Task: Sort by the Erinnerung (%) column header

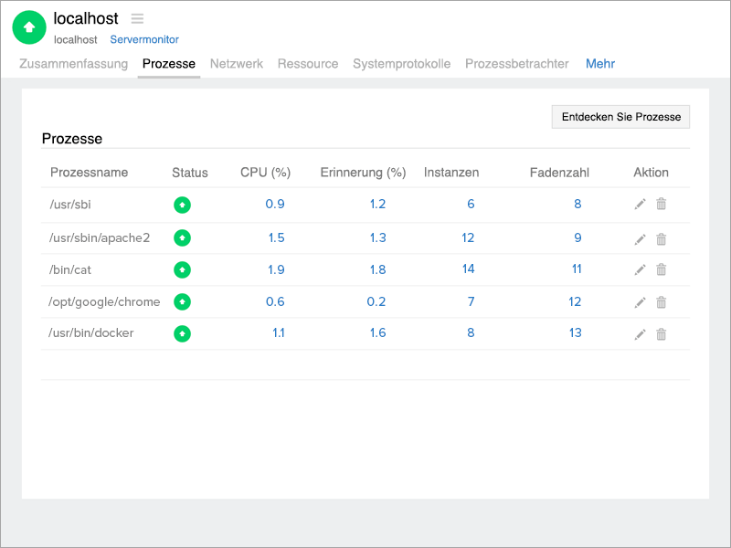Action: (x=363, y=173)
